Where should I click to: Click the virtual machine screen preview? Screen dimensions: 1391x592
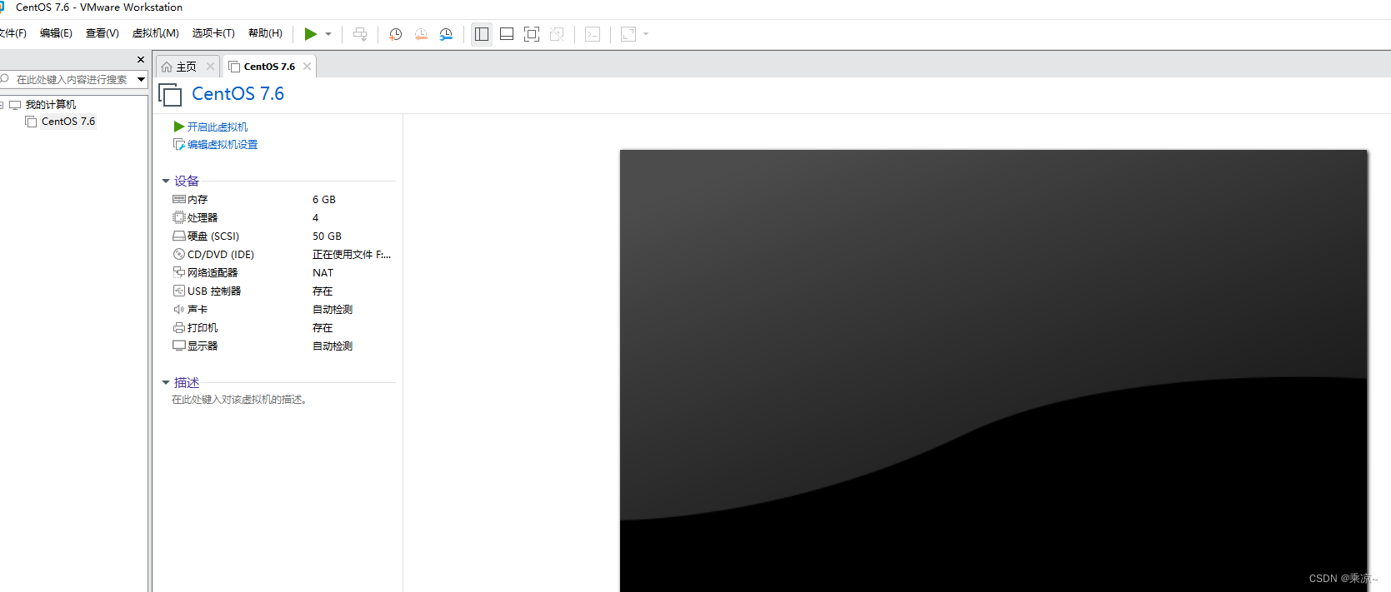993,371
